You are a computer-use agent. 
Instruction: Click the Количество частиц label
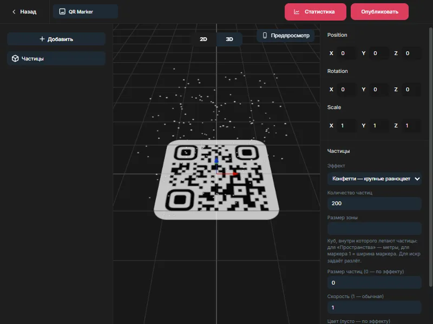[350, 193]
